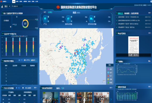152x103 pixels.
Task: Select the second radio in ranking panel header
Action: 25,60
